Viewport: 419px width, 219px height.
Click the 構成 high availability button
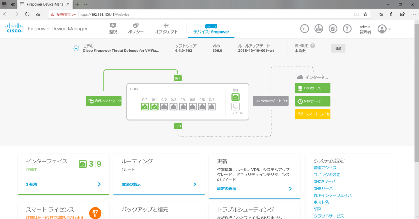338,49
